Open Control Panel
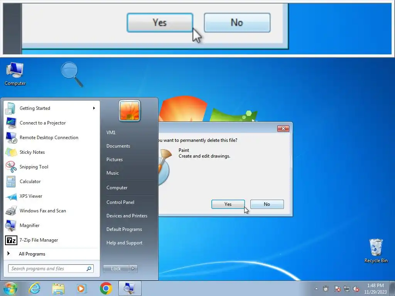 120,202
